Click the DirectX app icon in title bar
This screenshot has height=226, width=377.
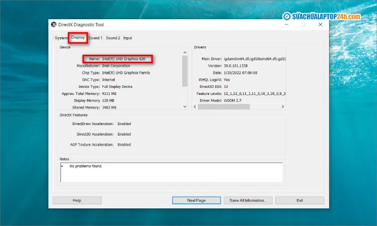pyautogui.click(x=54, y=24)
